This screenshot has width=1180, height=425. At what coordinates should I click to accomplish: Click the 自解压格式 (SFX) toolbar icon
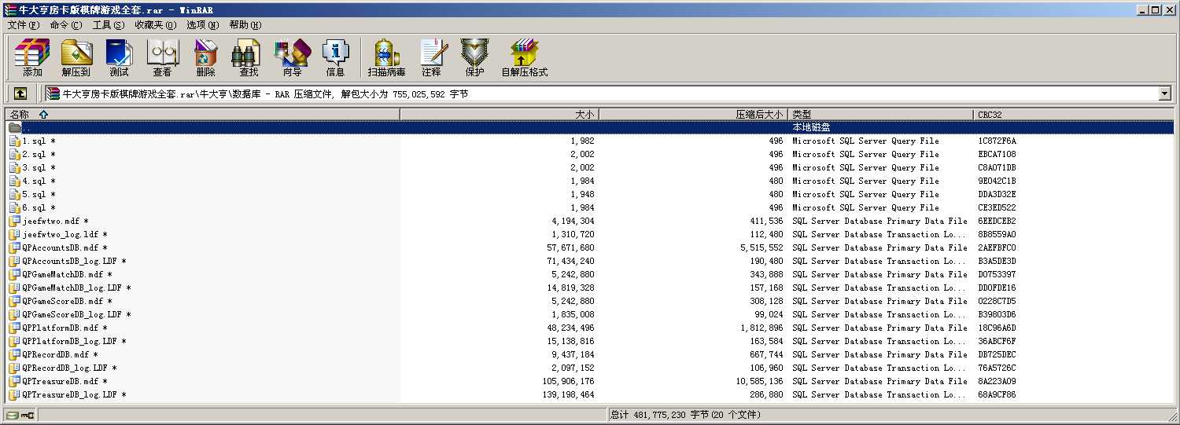pos(524,57)
